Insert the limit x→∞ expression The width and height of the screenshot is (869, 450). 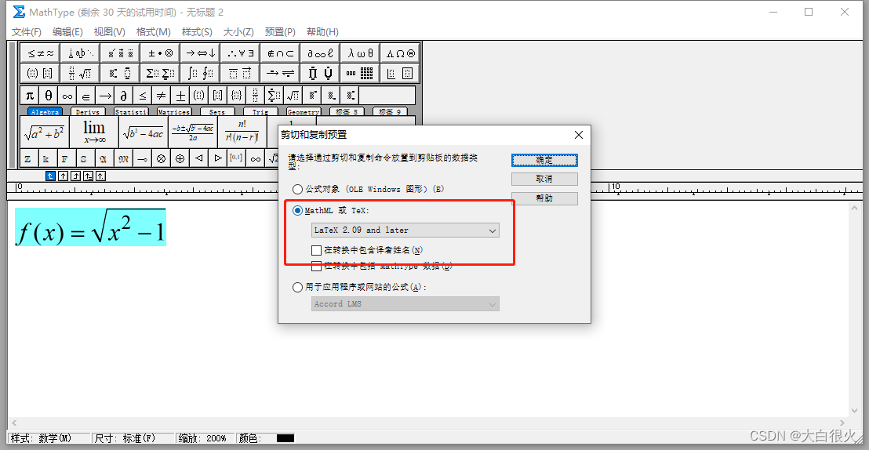94,132
